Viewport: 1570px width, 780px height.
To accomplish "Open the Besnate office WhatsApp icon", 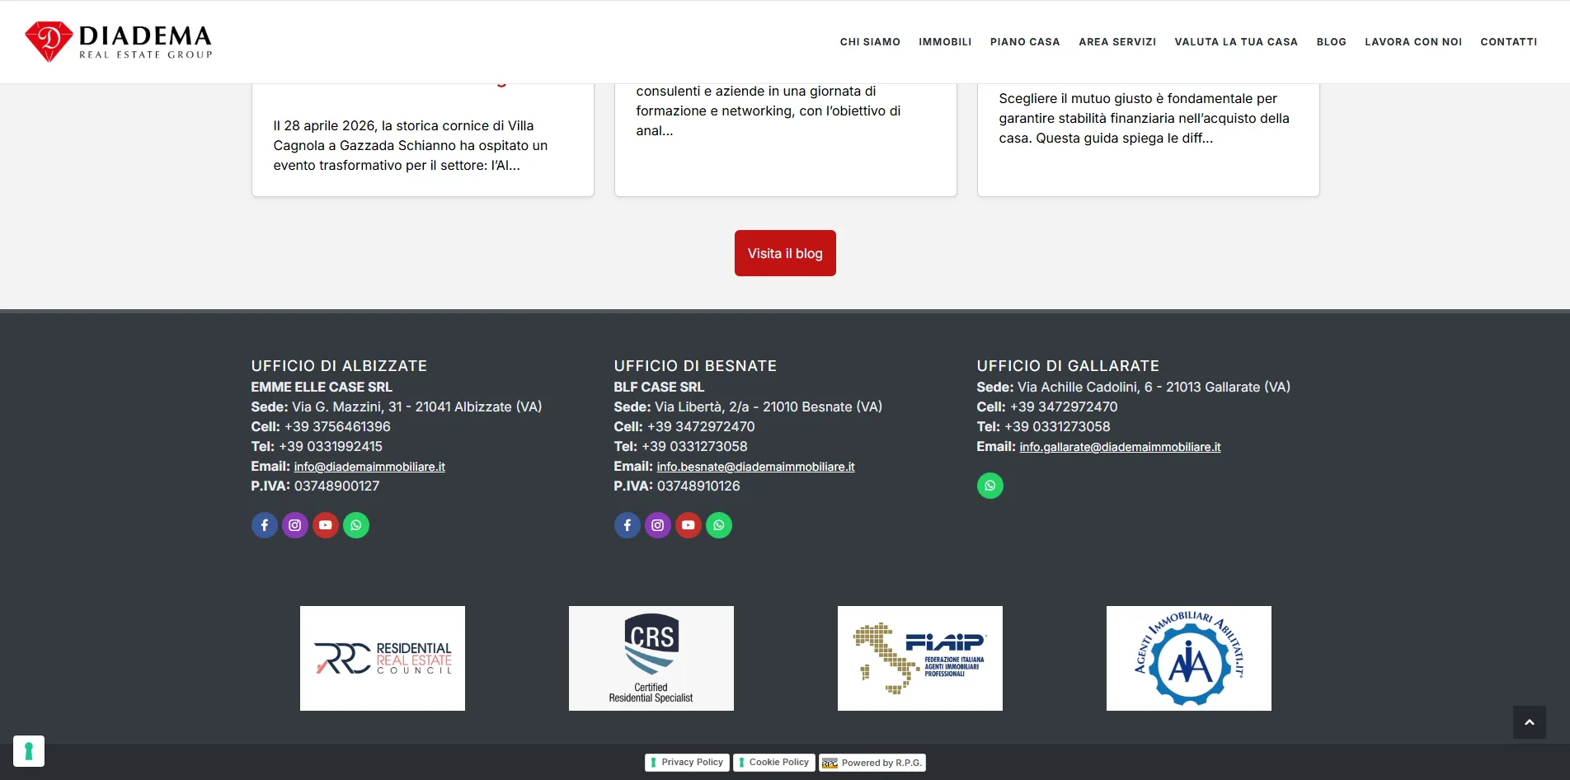I will point(719,525).
